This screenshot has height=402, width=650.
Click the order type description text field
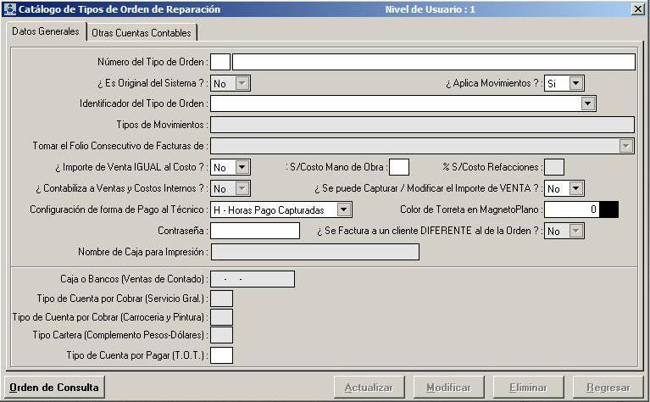pyautogui.click(x=433, y=62)
